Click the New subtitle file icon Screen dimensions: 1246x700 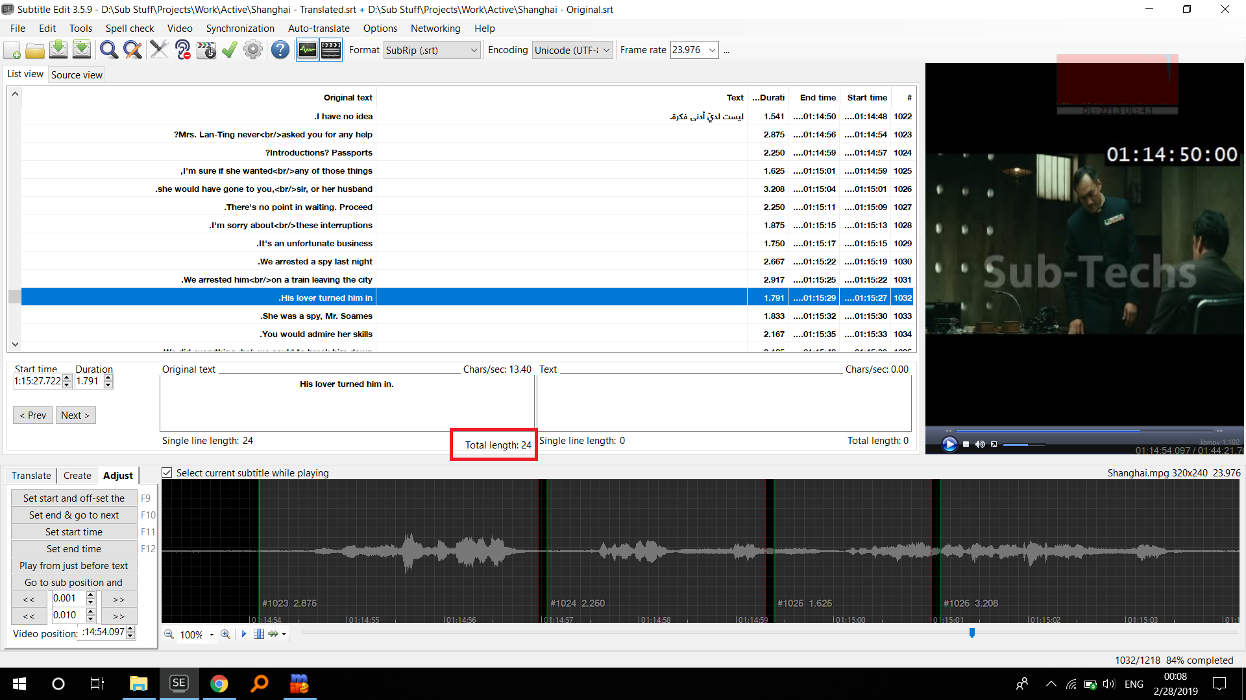[12, 50]
